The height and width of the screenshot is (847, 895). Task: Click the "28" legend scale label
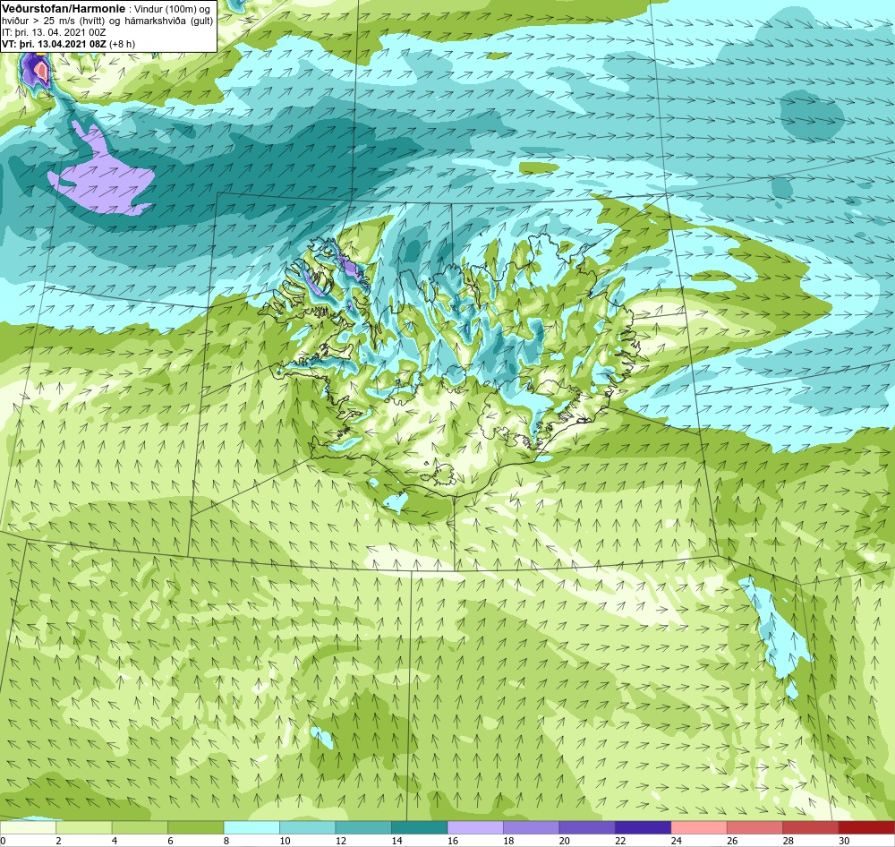coord(788,841)
